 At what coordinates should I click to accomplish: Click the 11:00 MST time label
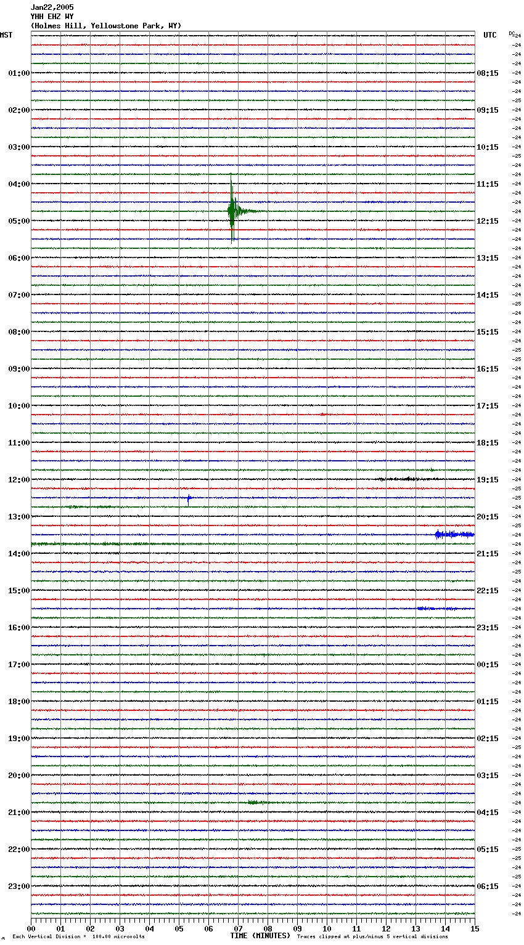[x=19, y=443]
